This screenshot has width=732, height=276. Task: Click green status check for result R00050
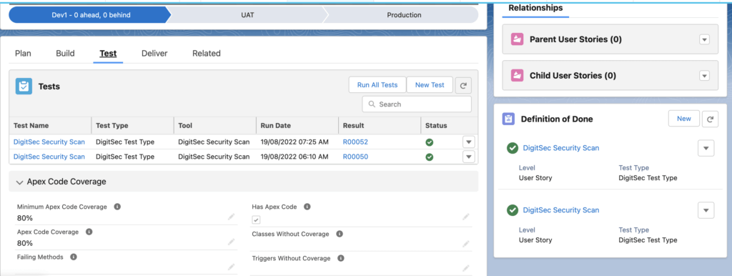click(x=430, y=157)
